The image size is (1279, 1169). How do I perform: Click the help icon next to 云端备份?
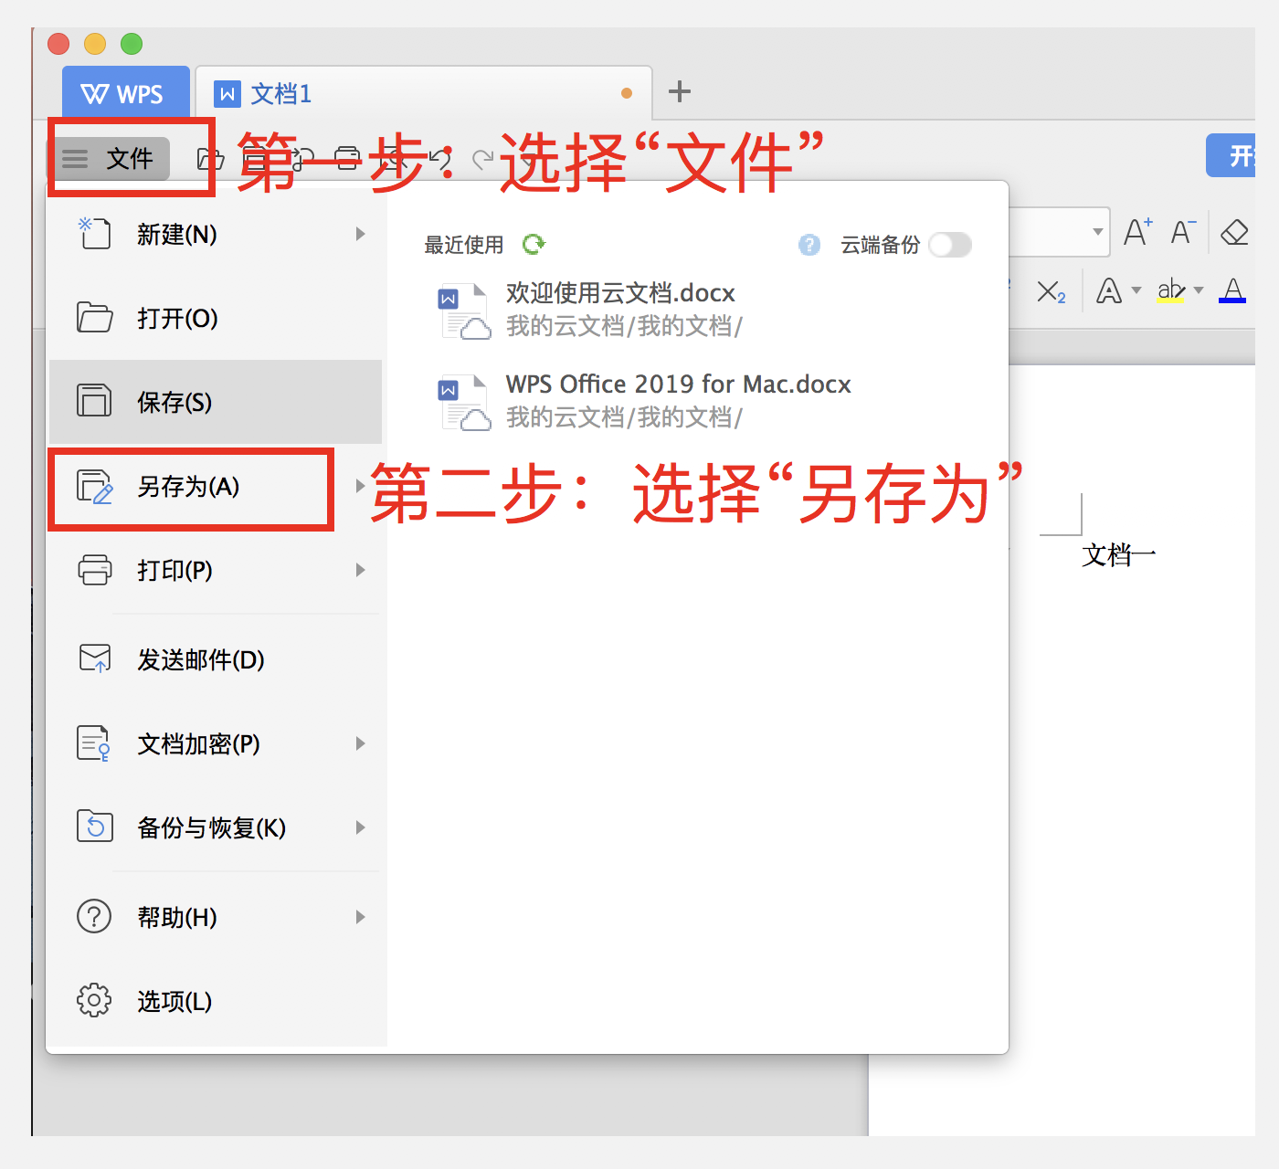[x=809, y=245]
